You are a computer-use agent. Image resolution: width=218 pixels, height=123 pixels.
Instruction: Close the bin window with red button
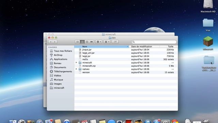(x=49, y=38)
